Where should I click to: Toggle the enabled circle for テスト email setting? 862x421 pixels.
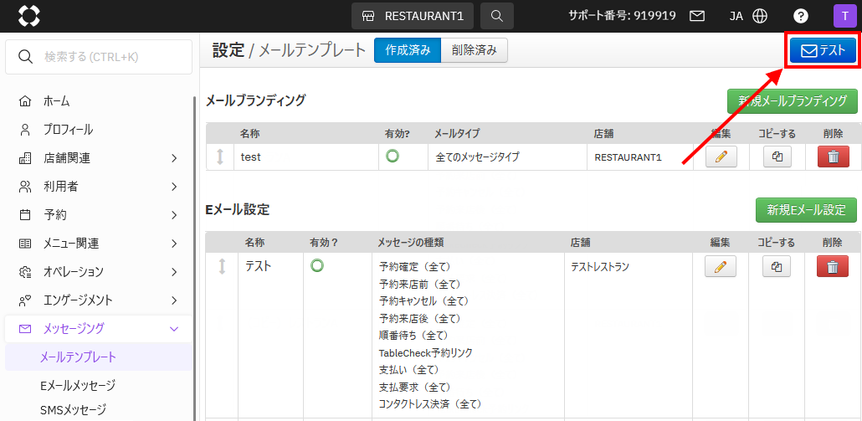(x=317, y=265)
